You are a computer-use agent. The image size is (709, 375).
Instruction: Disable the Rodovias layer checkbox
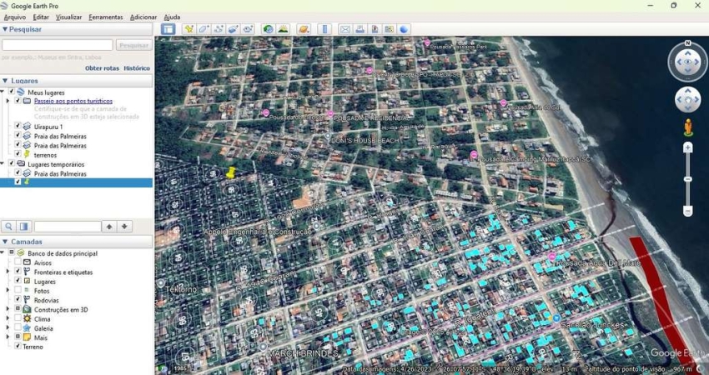(x=18, y=299)
